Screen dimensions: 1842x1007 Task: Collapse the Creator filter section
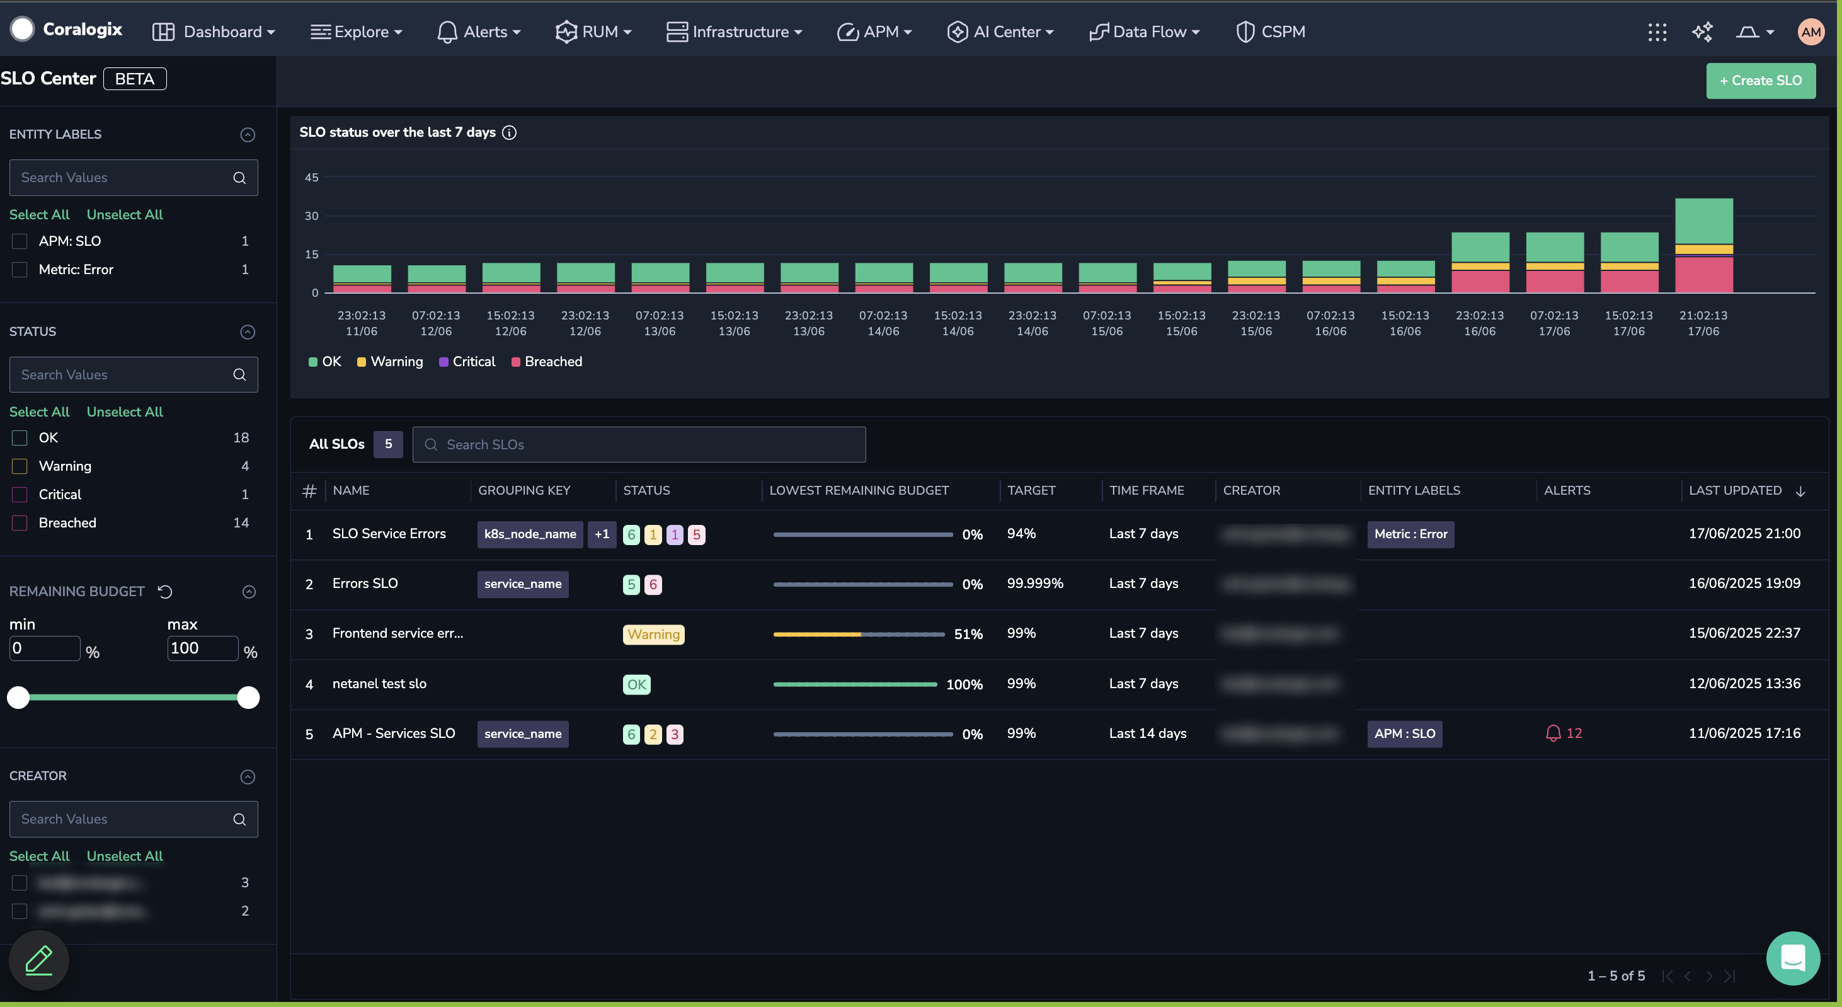click(x=248, y=777)
